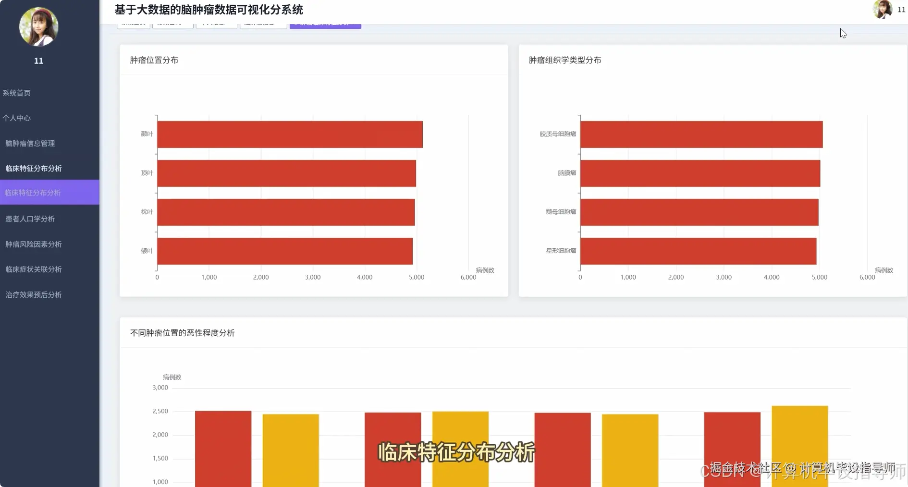
Task: Open 临床症状关联分析 from the sidebar
Action: [32, 269]
